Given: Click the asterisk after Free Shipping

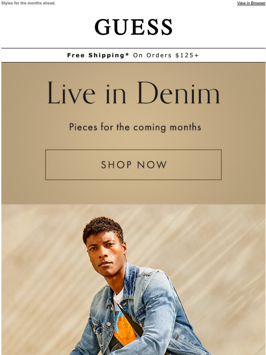Looking at the screenshot, I should point(127,55).
